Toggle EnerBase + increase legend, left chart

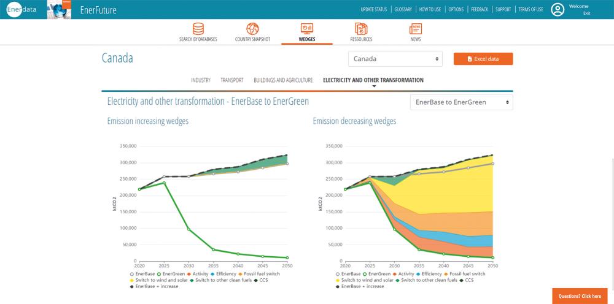(x=154, y=286)
